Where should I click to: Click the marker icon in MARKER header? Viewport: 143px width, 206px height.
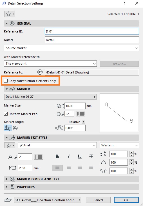[x=12, y=89]
